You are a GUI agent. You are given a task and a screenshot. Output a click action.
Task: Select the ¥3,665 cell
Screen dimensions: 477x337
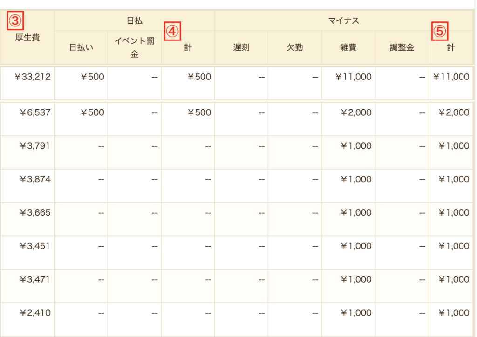pyautogui.click(x=35, y=213)
